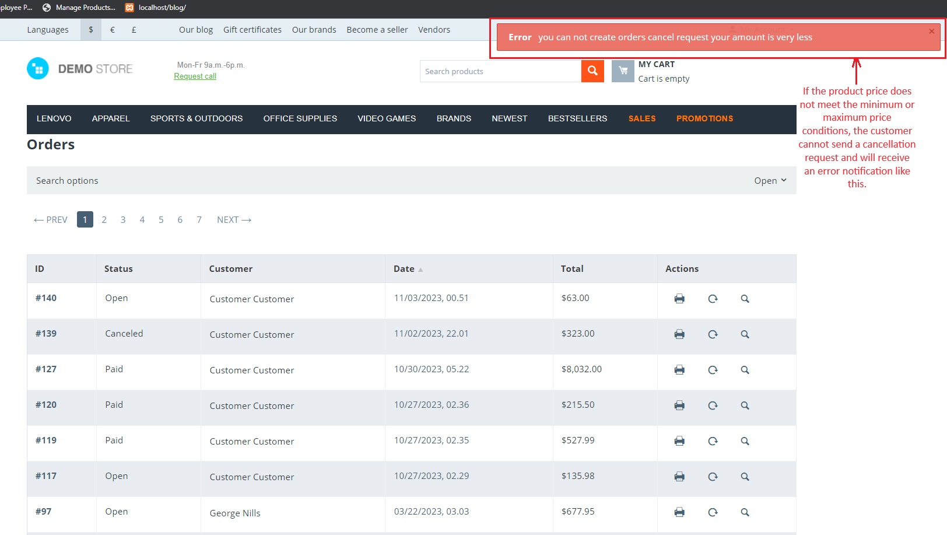Print invoice for order #120
Image resolution: width=947 pixels, height=535 pixels.
679,405
